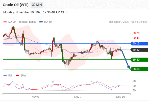The width and height of the screenshot is (149, 101).
Task: Click the green 59.30 support price tag
Action: [139, 60]
